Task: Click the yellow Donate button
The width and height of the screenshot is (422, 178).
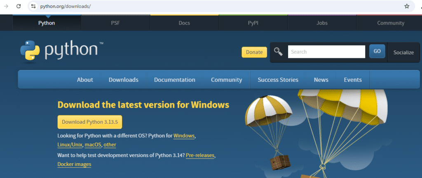Action: click(x=254, y=52)
